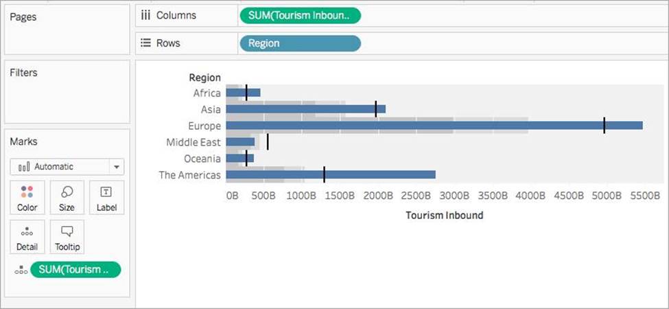Click the Tourism Inbound axis title
This screenshot has width=669, height=309.
pyautogui.click(x=444, y=215)
